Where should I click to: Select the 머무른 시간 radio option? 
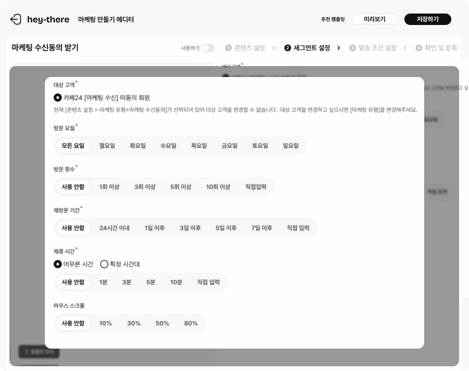point(57,264)
